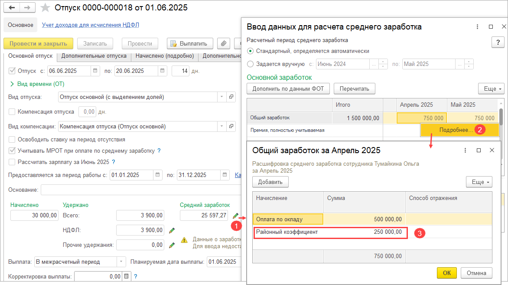Enable Компенсация отпуска checkbox
The width and height of the screenshot is (508, 285).
(x=12, y=111)
